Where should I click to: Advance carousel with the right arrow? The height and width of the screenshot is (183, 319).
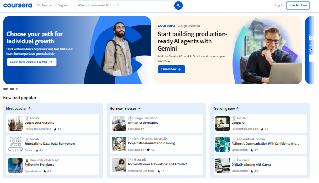point(311,50)
